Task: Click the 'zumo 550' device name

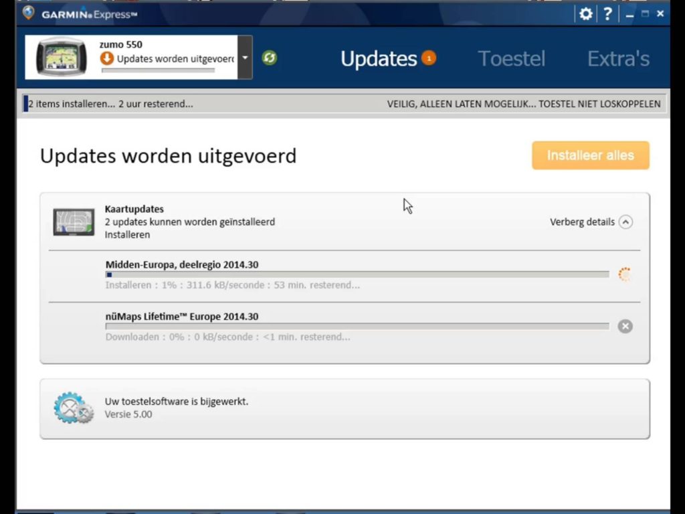Action: [x=121, y=45]
